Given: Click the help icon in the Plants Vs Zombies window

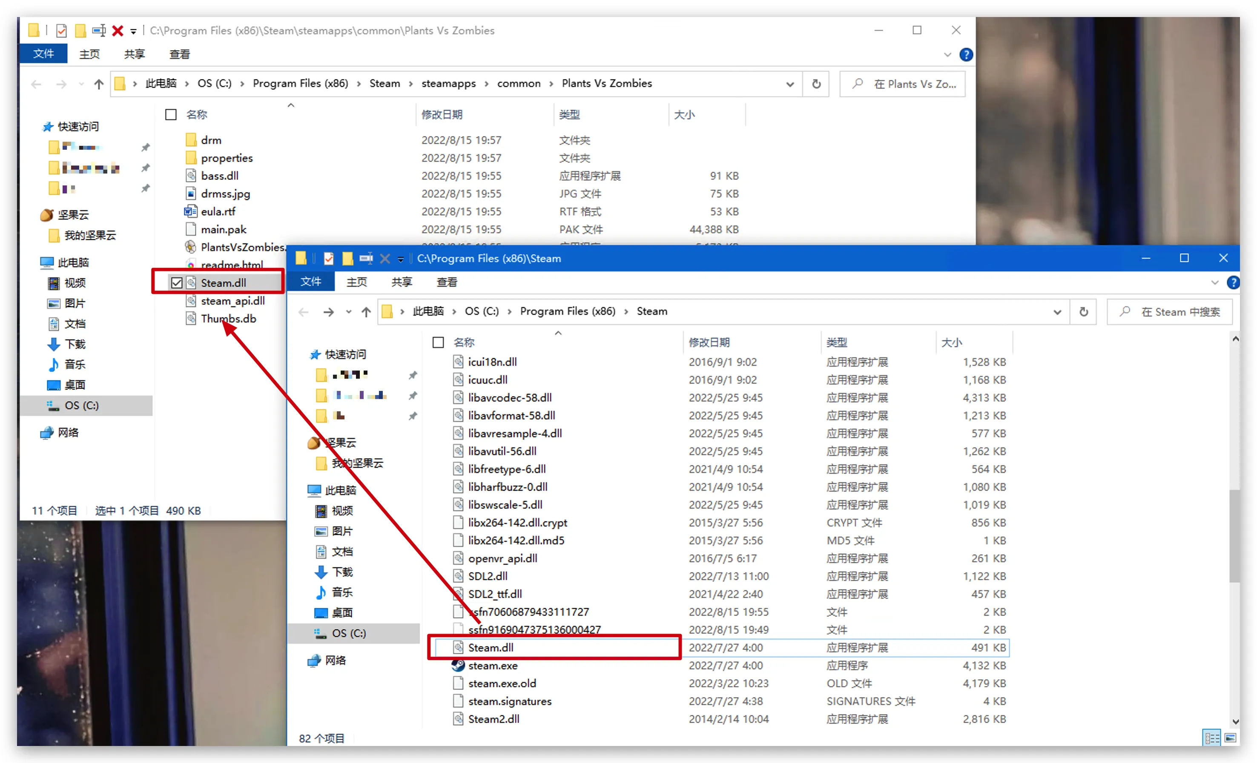Looking at the screenshot, I should [x=966, y=54].
